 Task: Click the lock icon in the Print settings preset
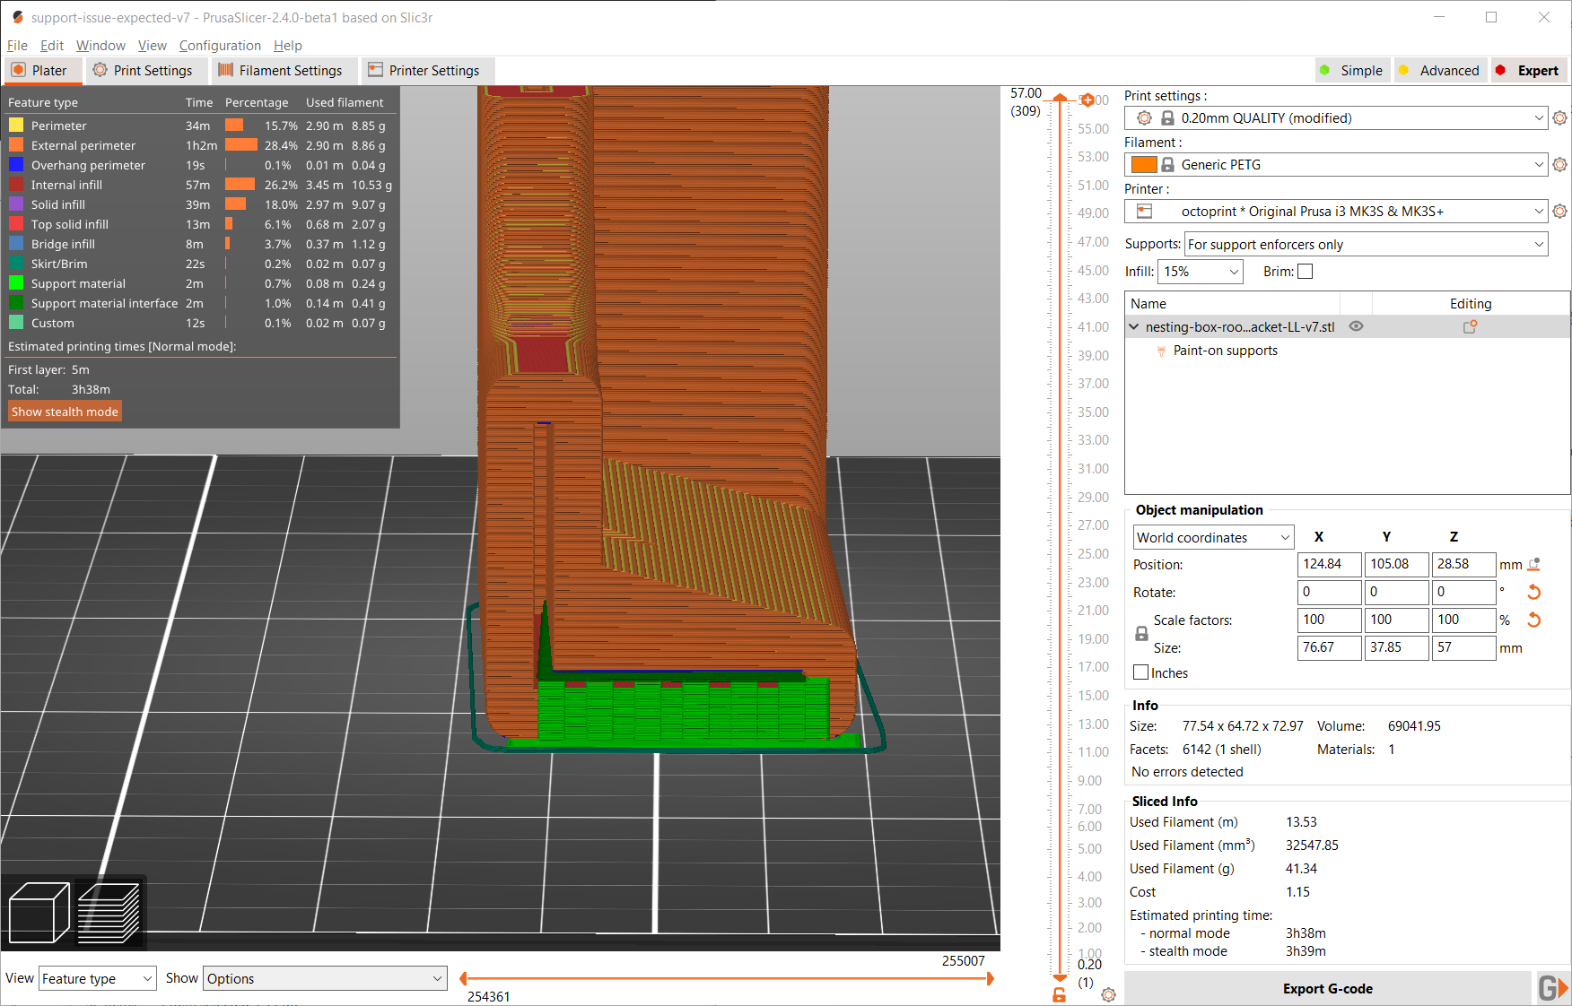point(1167,117)
